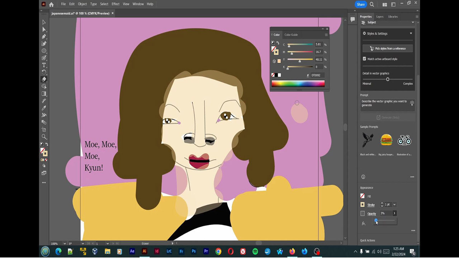Image resolution: width=459 pixels, height=258 pixels.
Task: Open Color panel hamburger menu
Action: 326,35
